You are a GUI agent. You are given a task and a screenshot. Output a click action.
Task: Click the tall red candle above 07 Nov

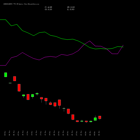(x=19, y=88)
